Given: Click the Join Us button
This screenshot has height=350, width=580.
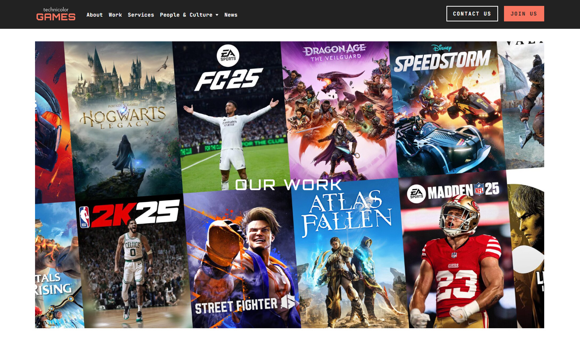Looking at the screenshot, I should tap(524, 14).
